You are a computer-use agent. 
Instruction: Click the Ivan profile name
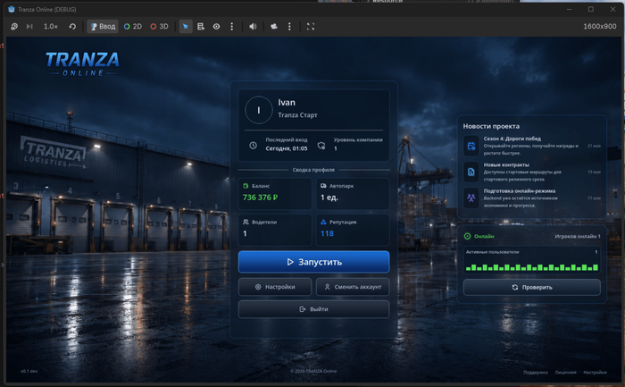[x=287, y=103]
